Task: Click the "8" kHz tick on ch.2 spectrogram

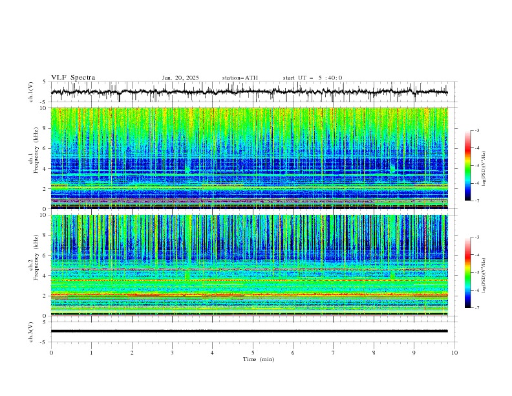Action: click(x=45, y=236)
